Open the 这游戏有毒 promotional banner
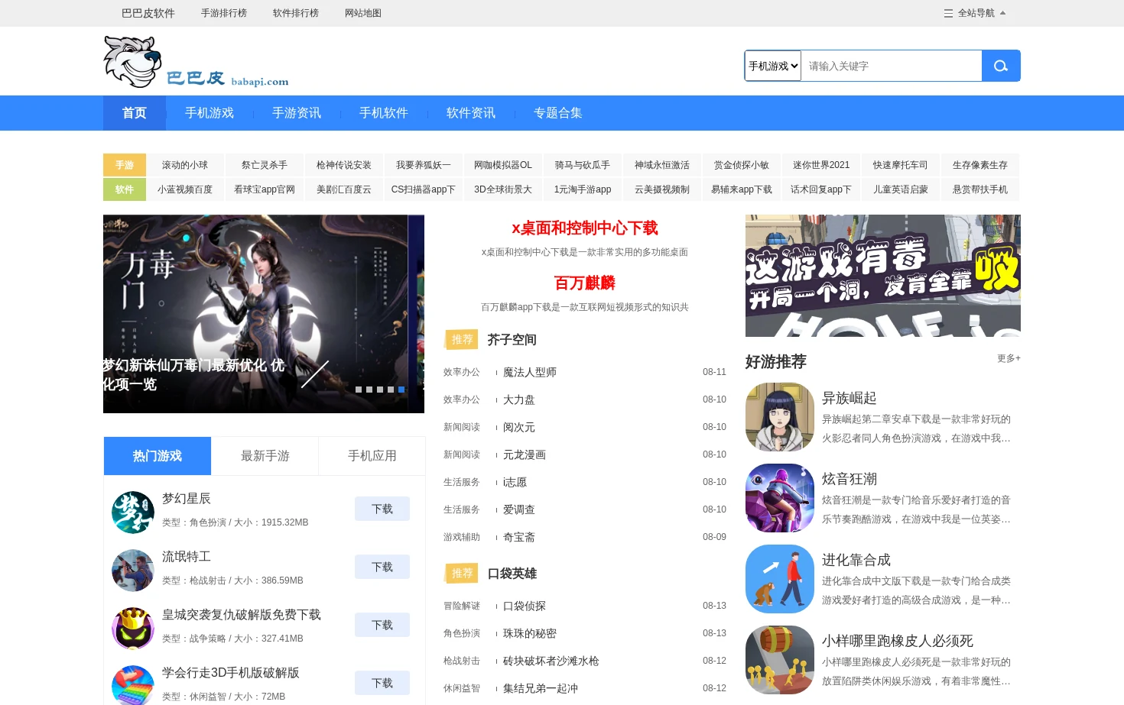The width and height of the screenshot is (1124, 705). 883,276
